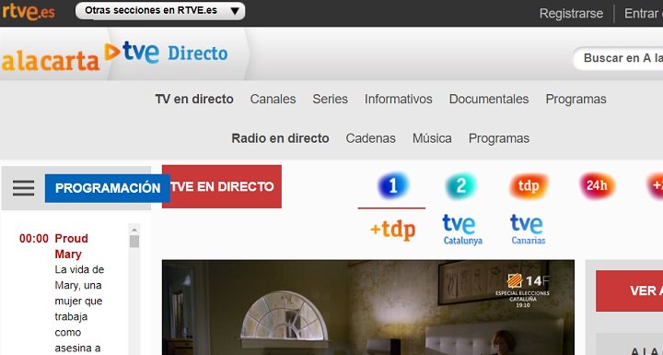Open the Proud Mary programme title
Image resolution: width=663 pixels, height=355 pixels.
pos(71,246)
